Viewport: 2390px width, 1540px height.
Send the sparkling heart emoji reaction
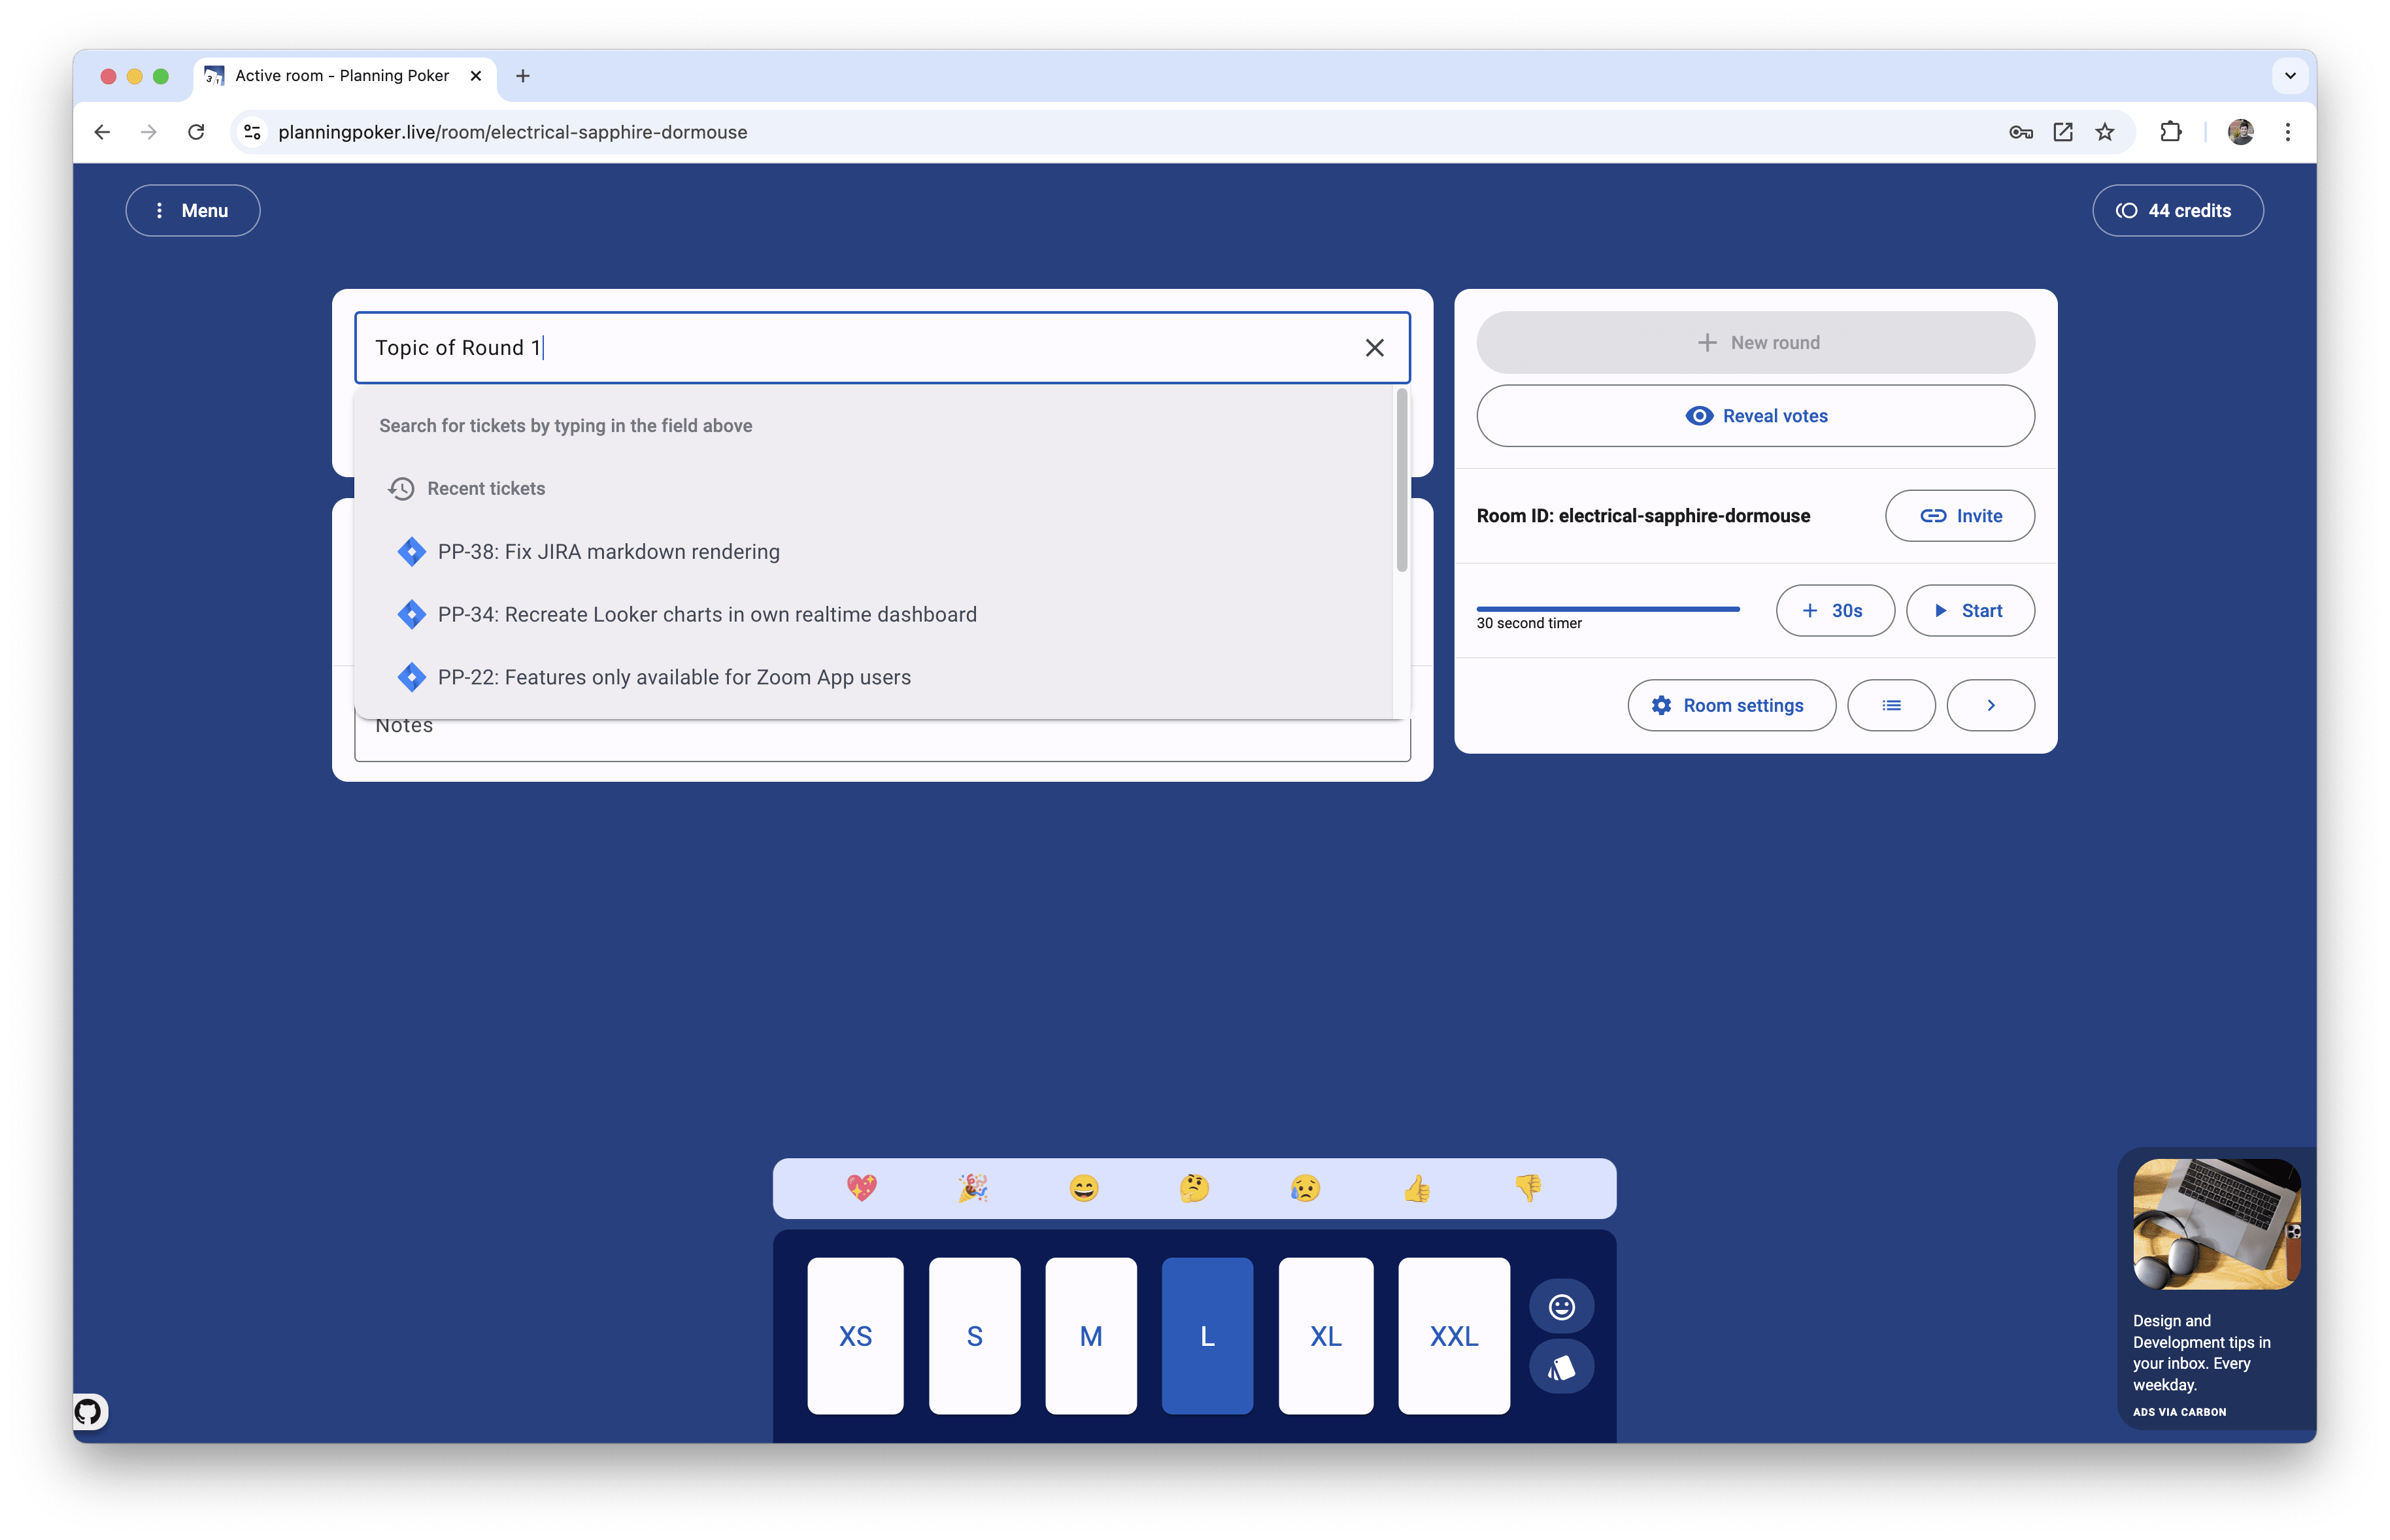coord(861,1188)
